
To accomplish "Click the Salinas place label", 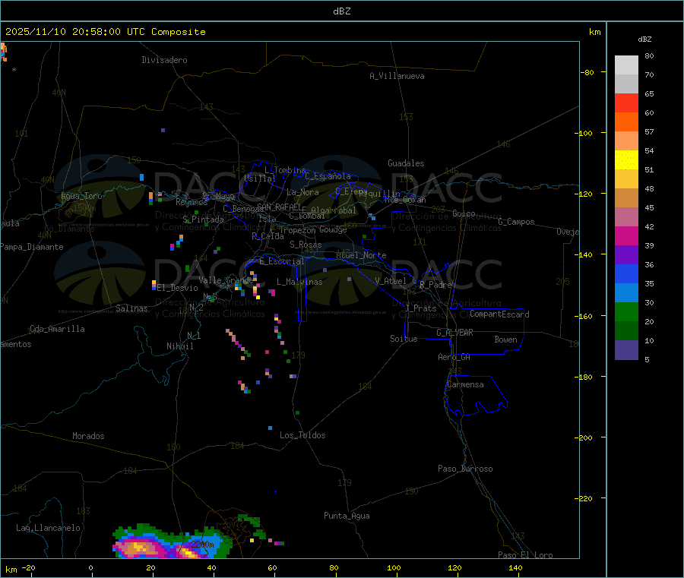I will (131, 308).
